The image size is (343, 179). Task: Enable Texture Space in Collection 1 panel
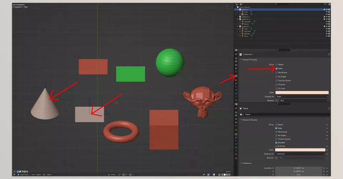point(277,80)
